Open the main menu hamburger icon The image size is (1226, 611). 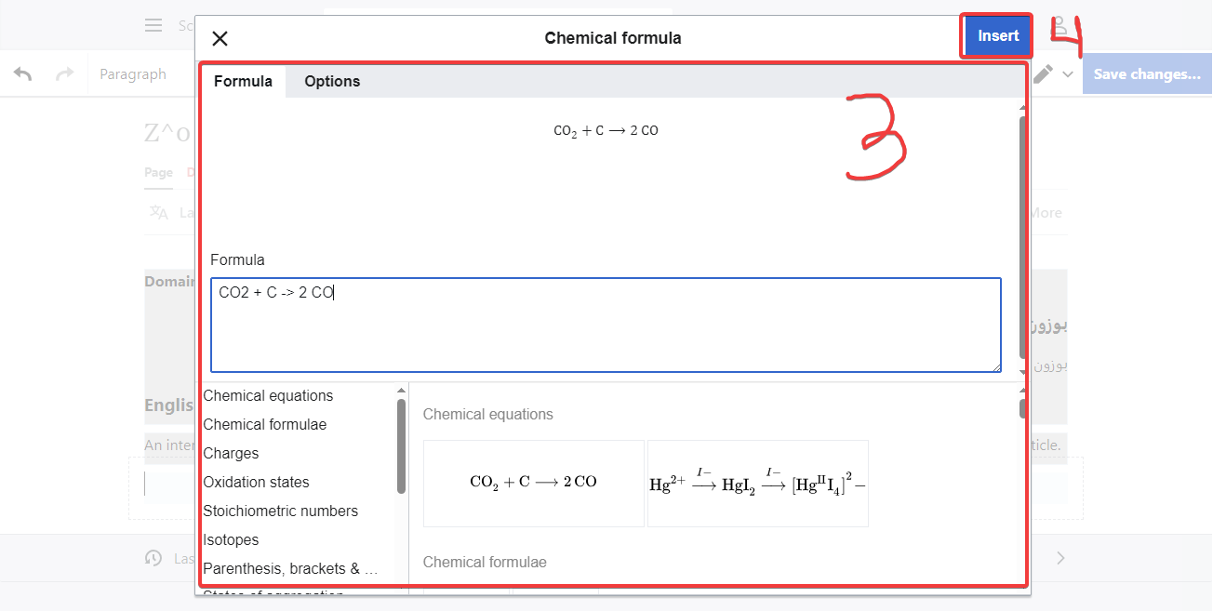coord(153,25)
